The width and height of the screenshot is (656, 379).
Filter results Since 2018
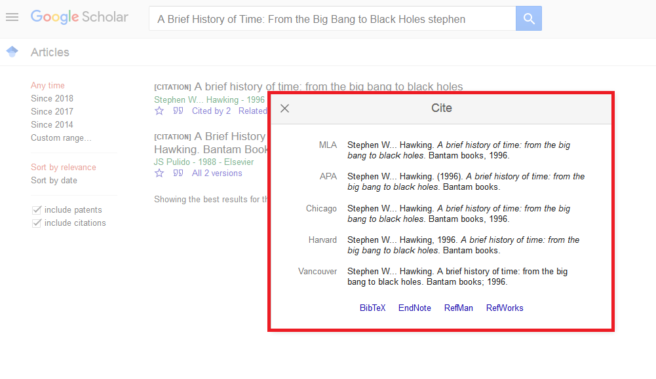pyautogui.click(x=52, y=98)
